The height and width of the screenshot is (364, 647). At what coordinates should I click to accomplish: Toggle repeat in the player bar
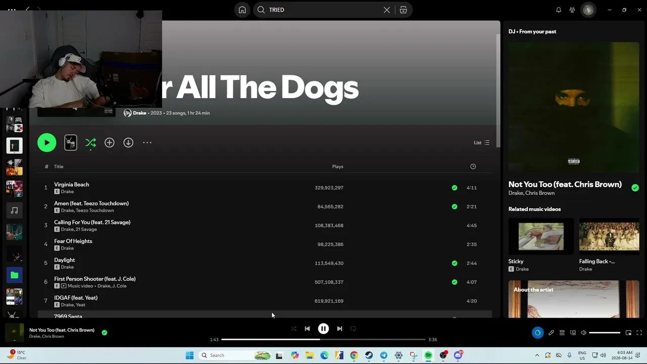353,329
